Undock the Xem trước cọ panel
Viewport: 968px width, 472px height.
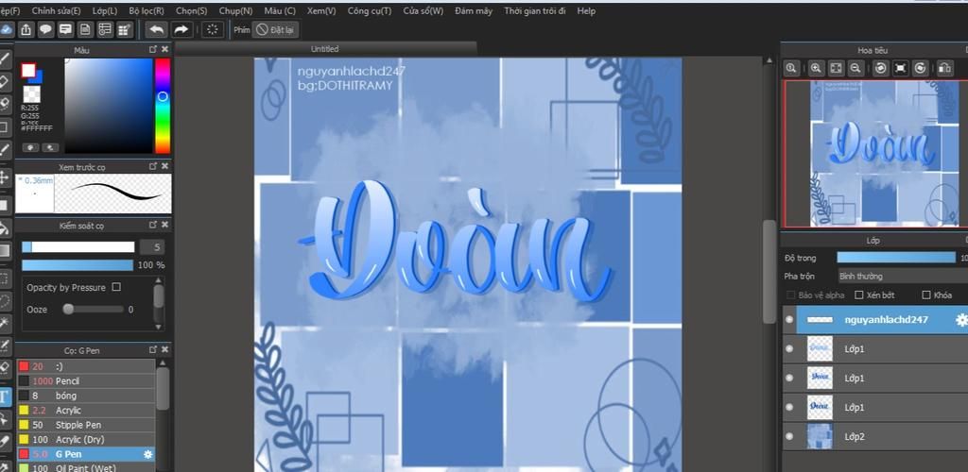point(152,166)
